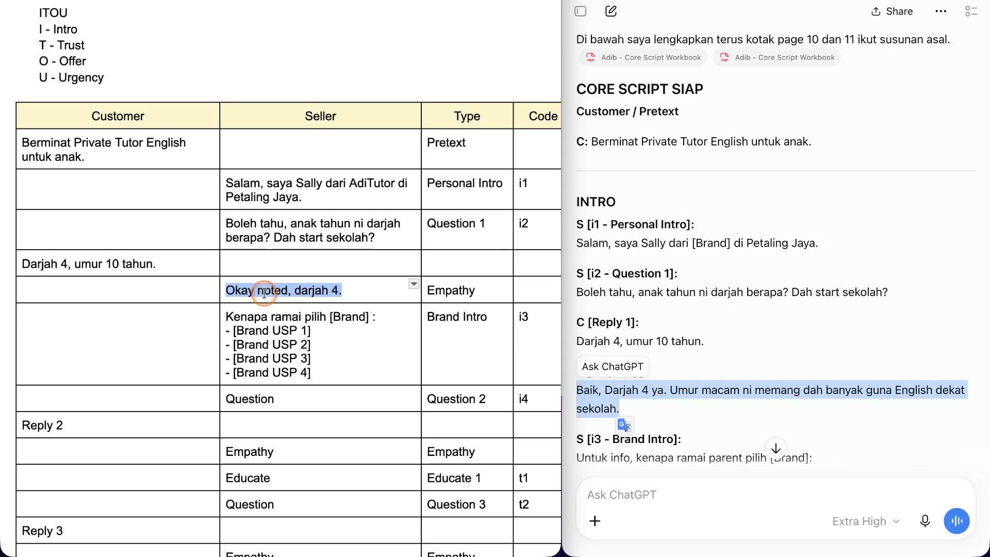This screenshot has width=990, height=557.
Task: Open the Extra High model dropdown
Action: (x=866, y=521)
